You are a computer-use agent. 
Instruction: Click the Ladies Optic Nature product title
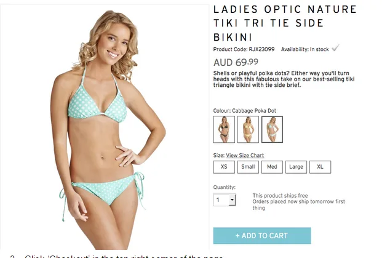click(285, 23)
